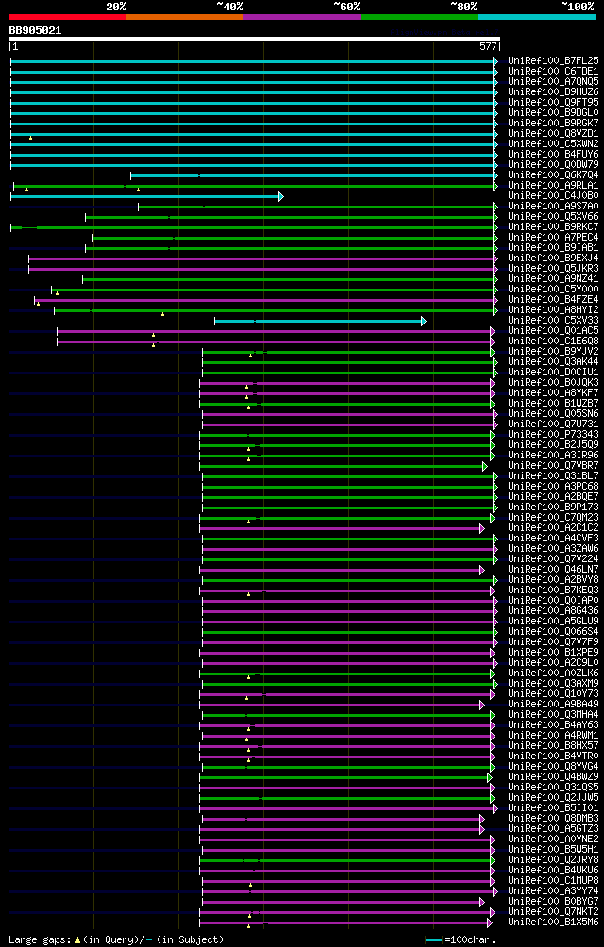Open hit UniRef100_Q5JKR3
This screenshot has height=947, width=604.
click(553, 269)
